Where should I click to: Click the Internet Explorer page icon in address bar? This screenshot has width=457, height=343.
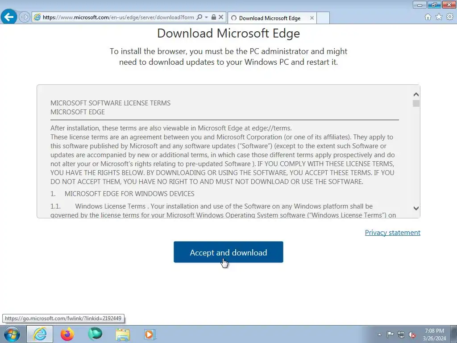(37, 17)
